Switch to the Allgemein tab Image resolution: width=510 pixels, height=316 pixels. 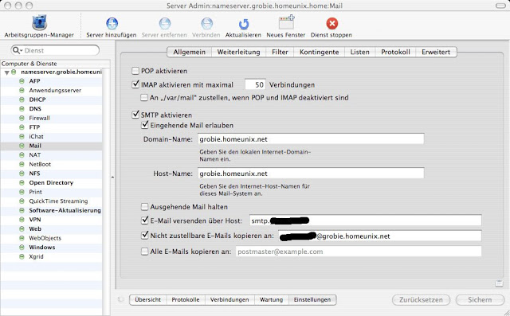click(x=190, y=52)
